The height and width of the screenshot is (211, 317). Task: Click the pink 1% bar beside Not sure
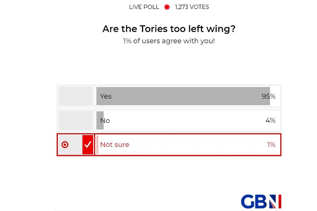97,145
